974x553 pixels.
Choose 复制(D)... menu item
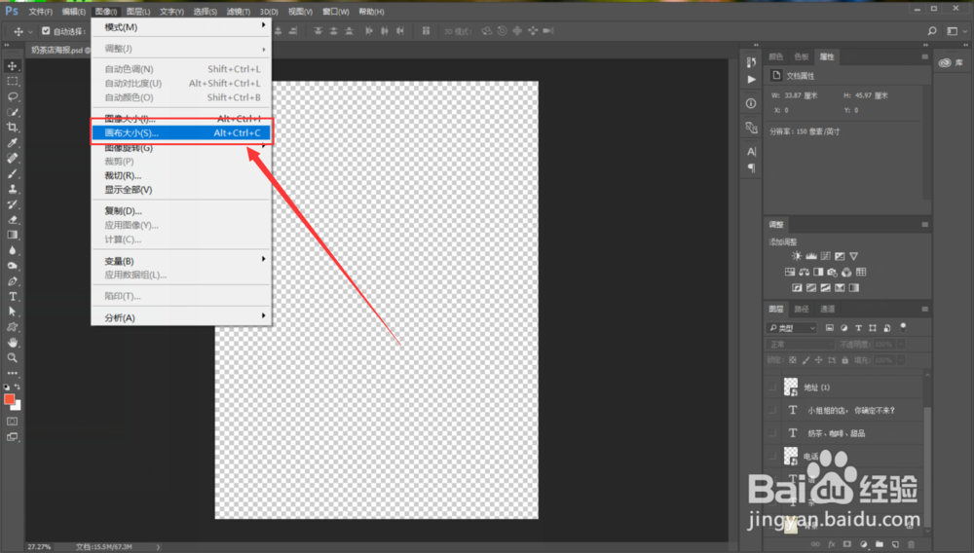[181, 211]
